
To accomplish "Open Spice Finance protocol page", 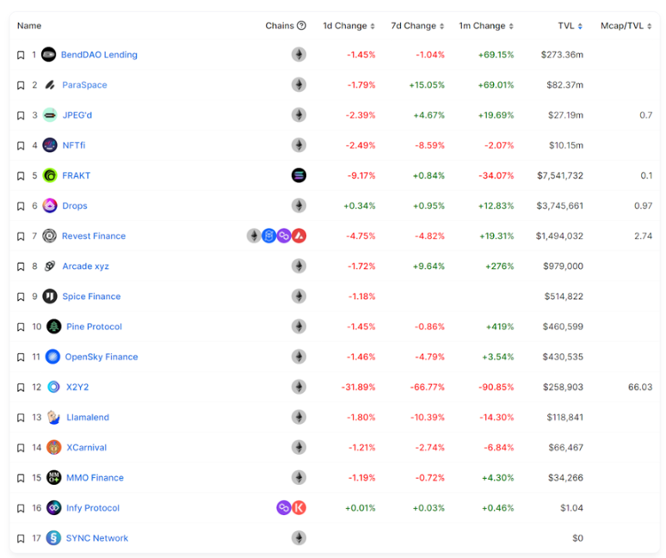I will (91, 296).
